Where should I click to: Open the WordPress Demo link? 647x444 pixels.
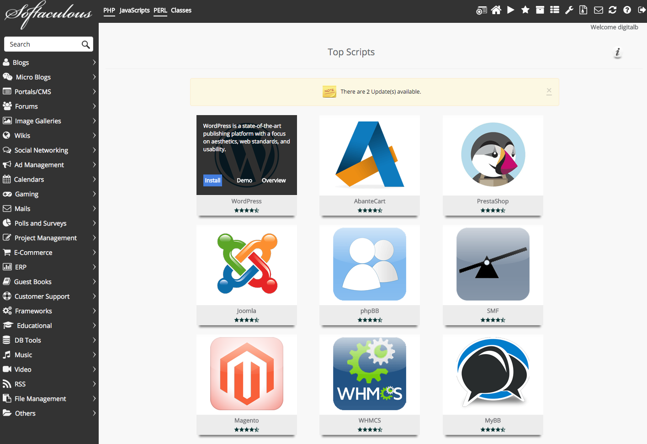244,180
